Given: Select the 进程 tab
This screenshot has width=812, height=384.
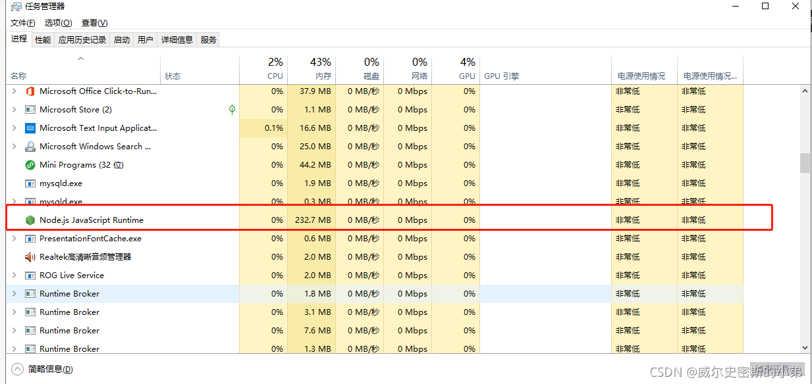Looking at the screenshot, I should tap(19, 39).
